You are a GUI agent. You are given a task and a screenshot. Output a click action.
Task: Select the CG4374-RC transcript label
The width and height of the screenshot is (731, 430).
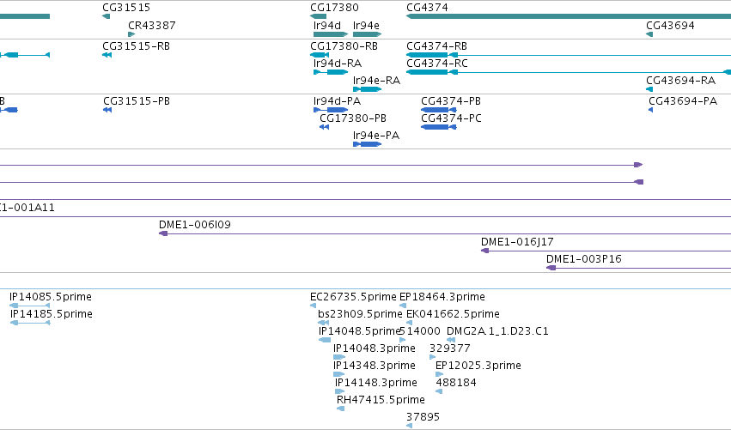point(436,64)
